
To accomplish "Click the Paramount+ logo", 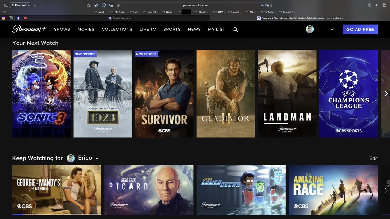I will point(29,29).
